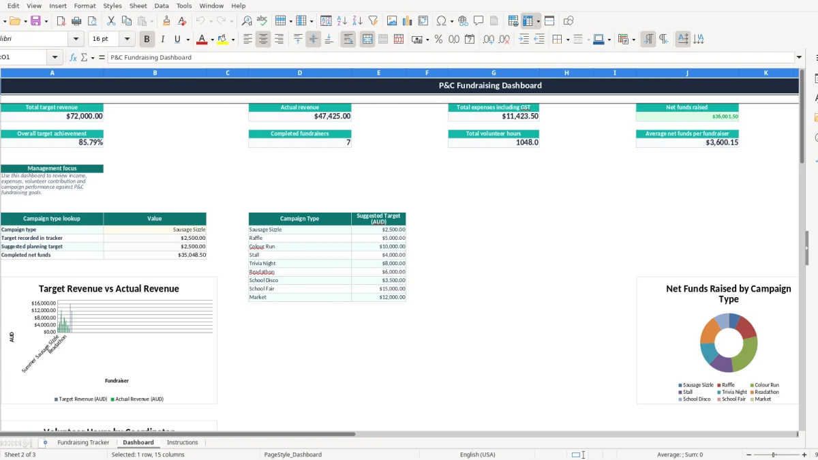
Task: Expand the Save options arrow
Action: coord(46,21)
